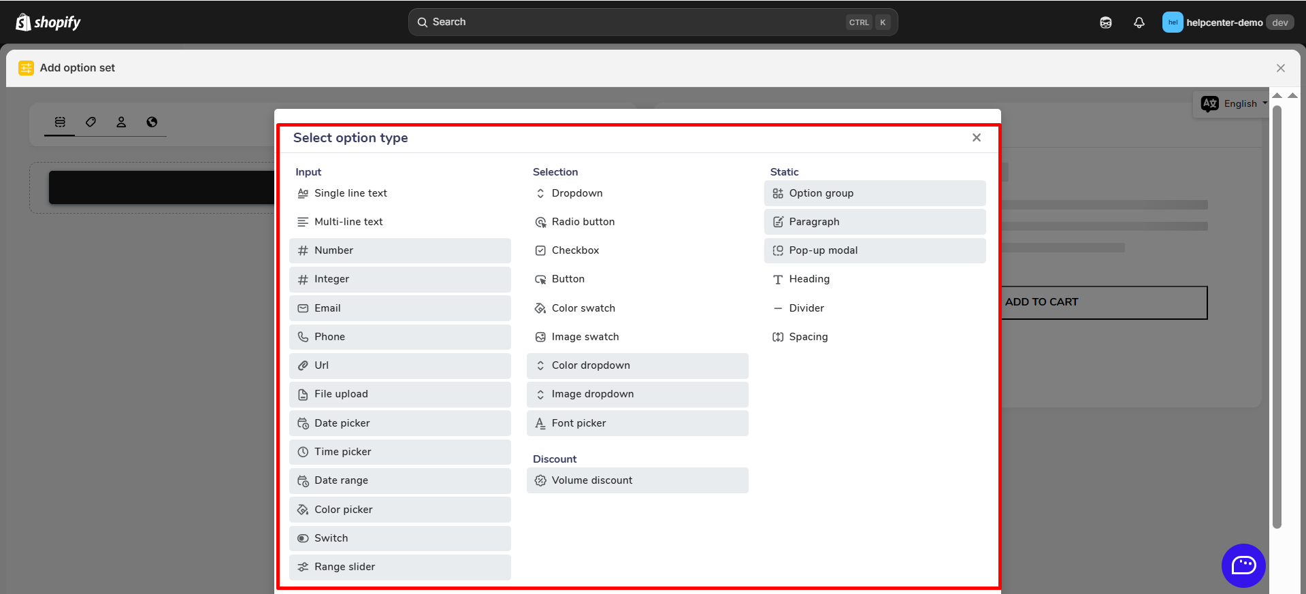Switch to the first elements tab icon
Image resolution: width=1306 pixels, height=594 pixels.
coord(60,122)
